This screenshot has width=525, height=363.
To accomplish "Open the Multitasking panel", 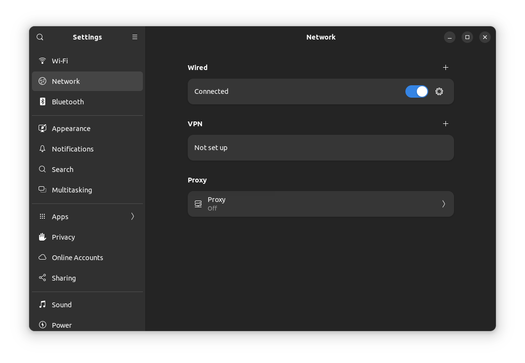I will (87, 190).
